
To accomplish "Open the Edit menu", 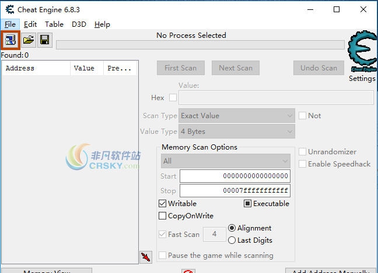I will (30, 24).
